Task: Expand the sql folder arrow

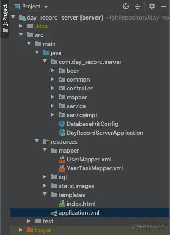Action: tap(45, 177)
